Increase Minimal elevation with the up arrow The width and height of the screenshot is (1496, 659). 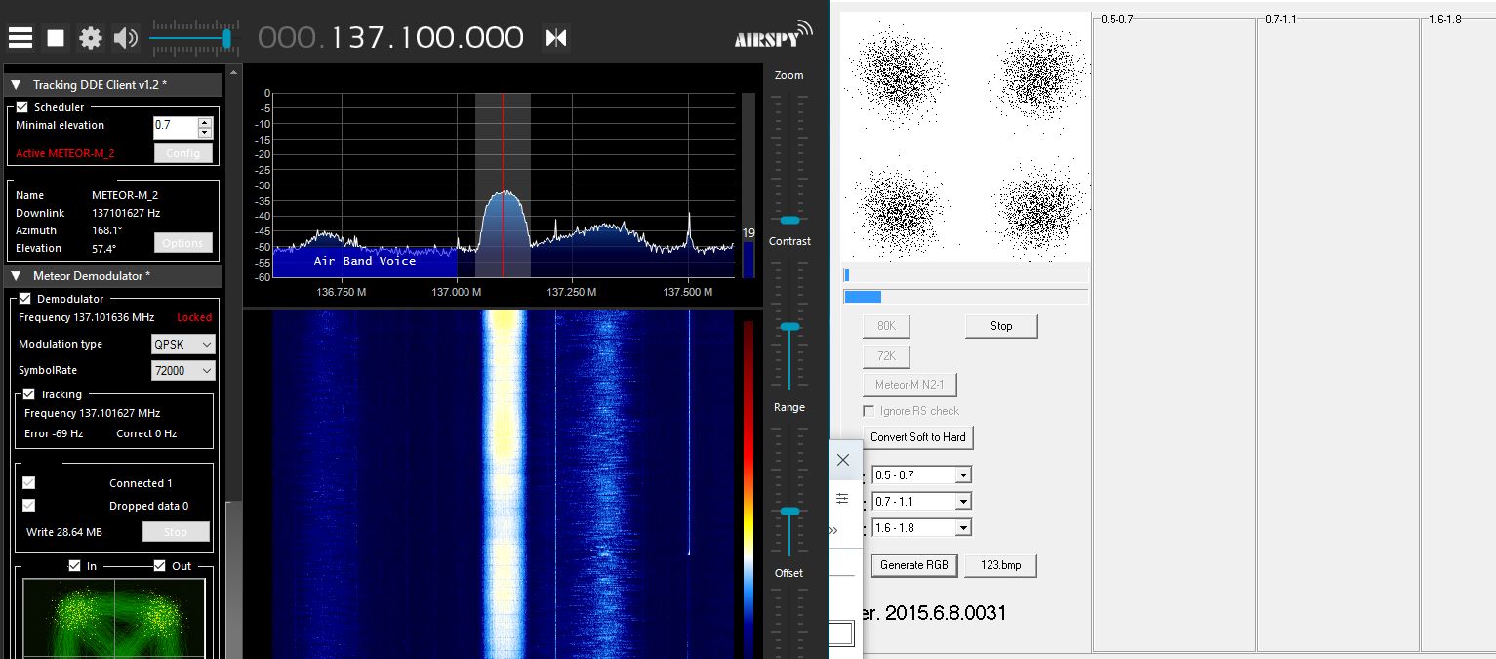[x=205, y=122]
